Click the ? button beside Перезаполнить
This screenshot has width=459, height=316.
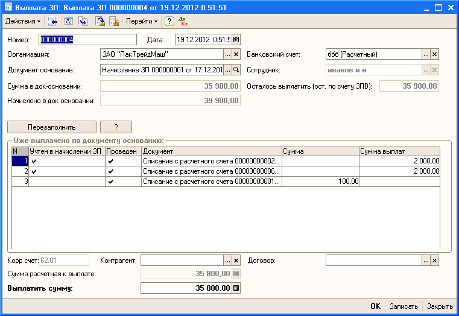116,127
